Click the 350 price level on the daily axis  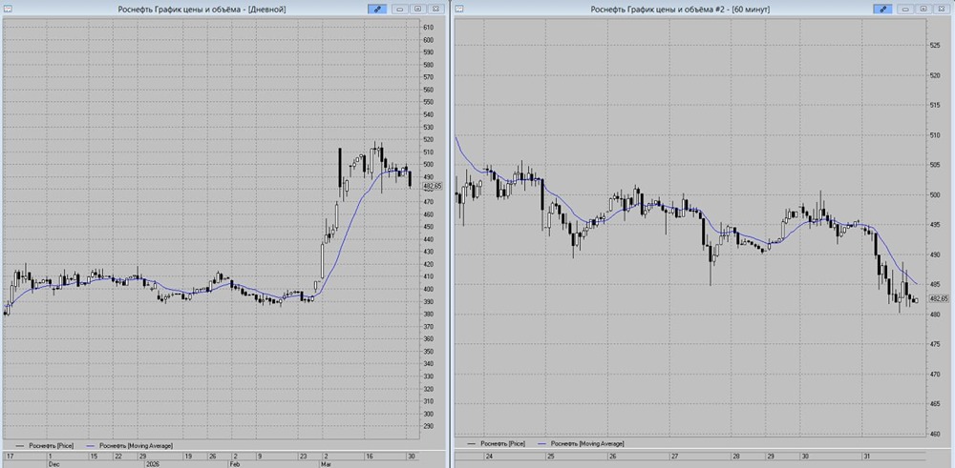click(428, 352)
